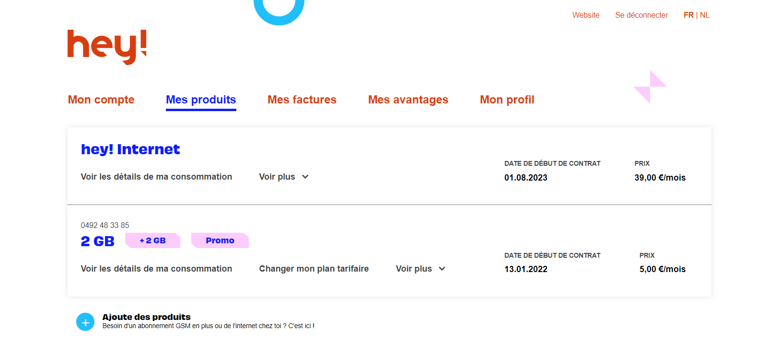This screenshot has height=342, width=780.
Task: Open the chevron next to Changer mon plan tarifaire
Action: coord(442,269)
